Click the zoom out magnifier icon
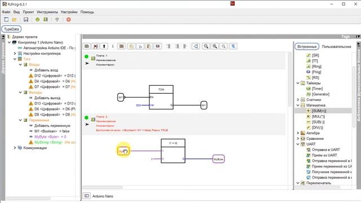This screenshot has width=361, height=203. [x=206, y=46]
